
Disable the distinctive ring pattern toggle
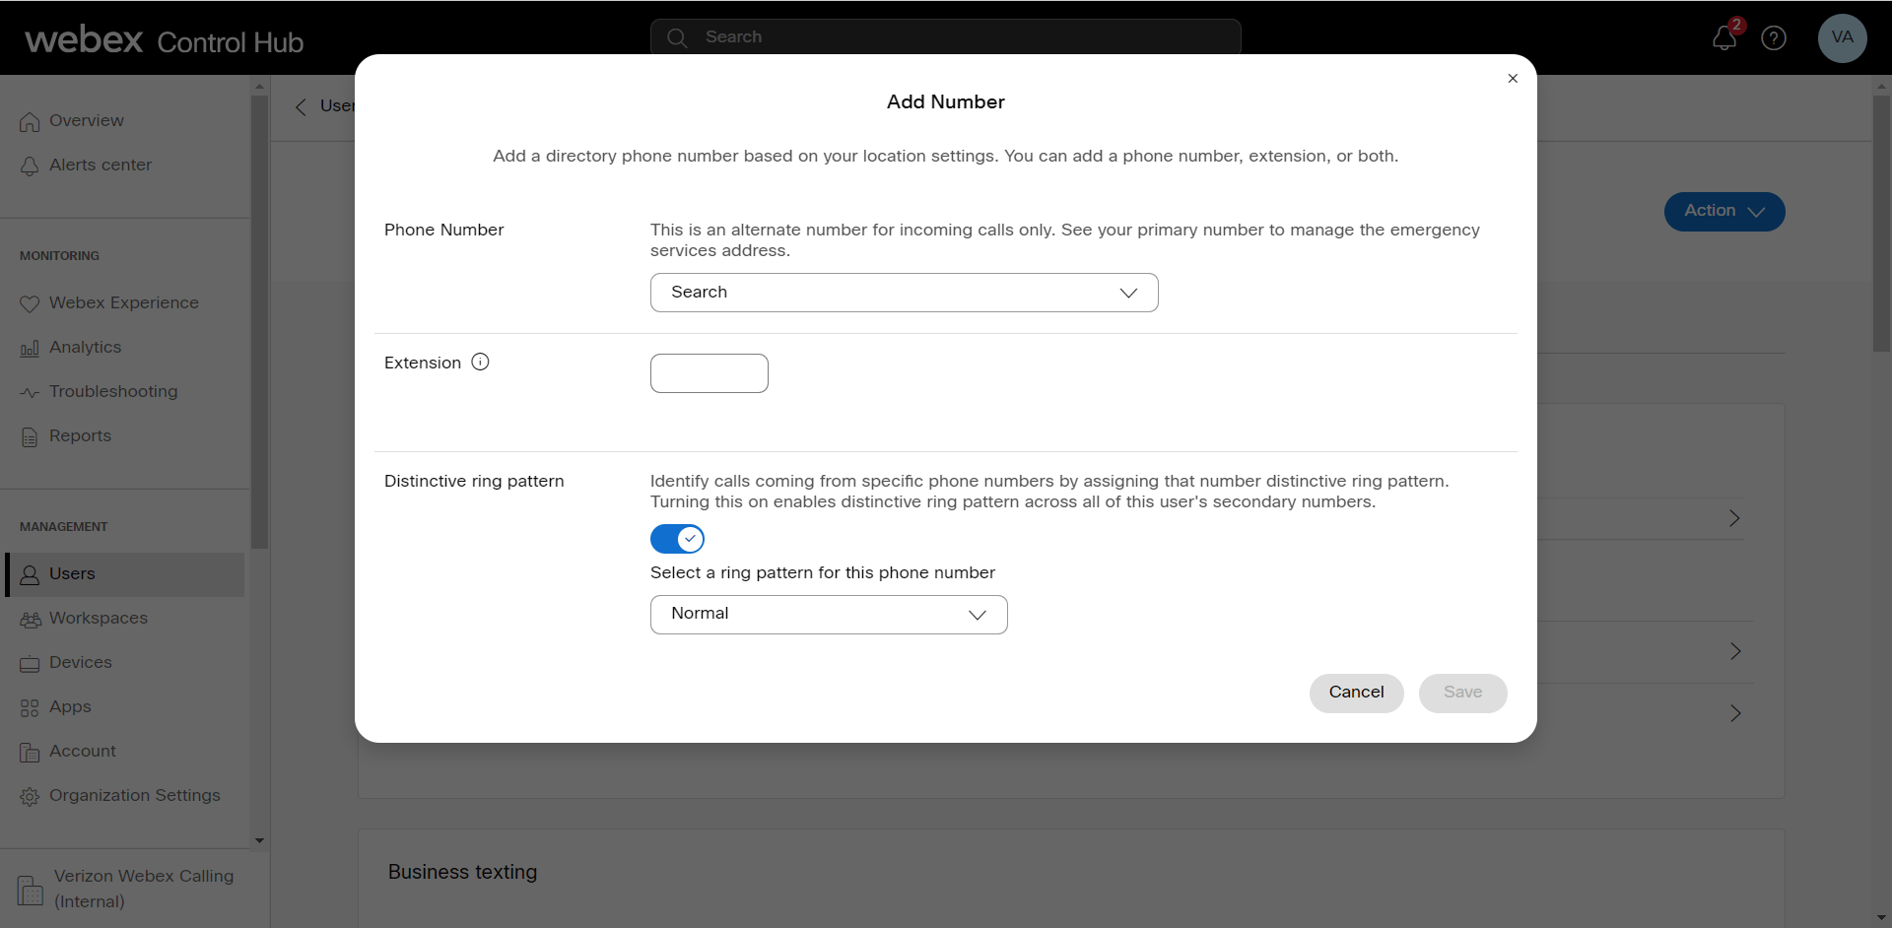coord(676,539)
